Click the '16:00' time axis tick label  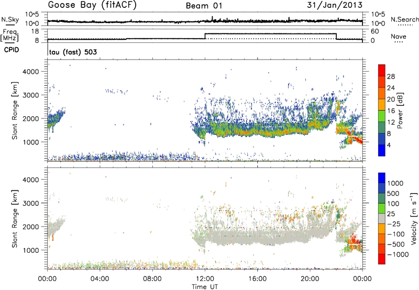point(257,279)
